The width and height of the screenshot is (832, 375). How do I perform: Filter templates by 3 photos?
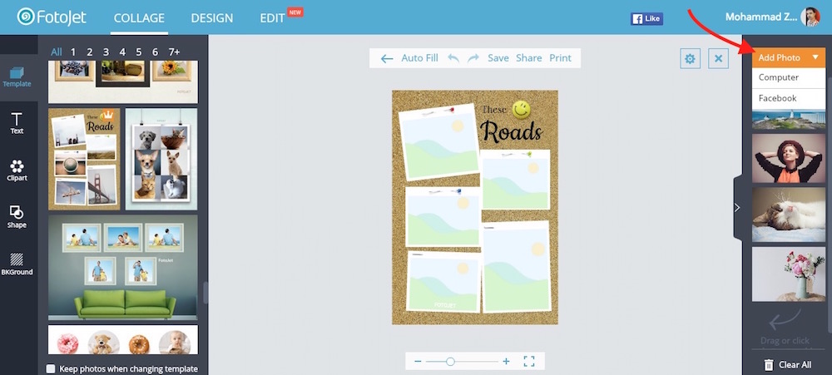pos(106,52)
